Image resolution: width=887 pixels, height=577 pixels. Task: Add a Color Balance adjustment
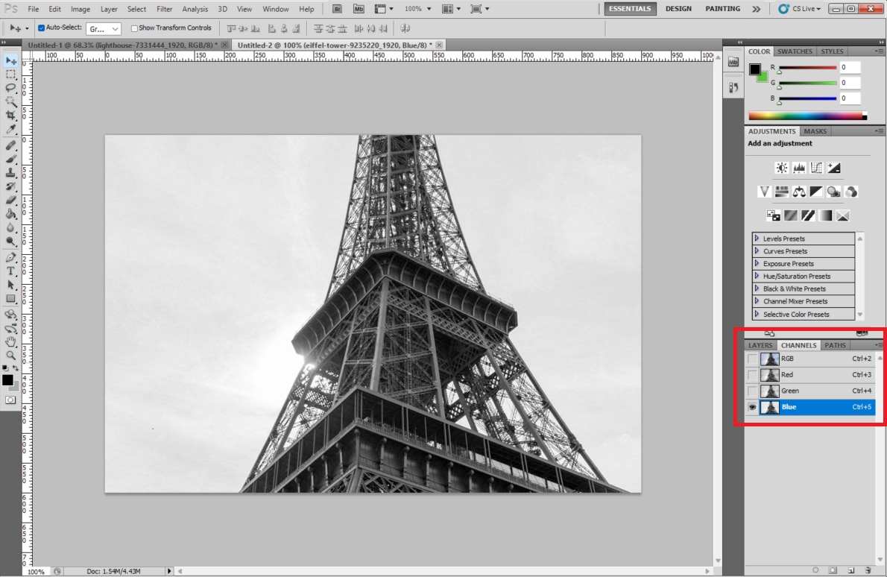(x=799, y=192)
